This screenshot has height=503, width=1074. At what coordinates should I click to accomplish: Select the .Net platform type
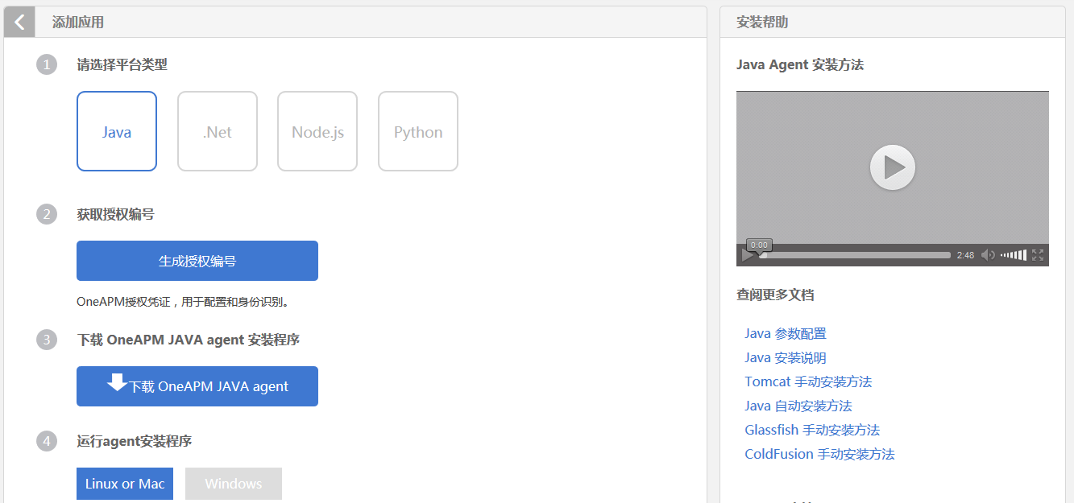pos(218,131)
